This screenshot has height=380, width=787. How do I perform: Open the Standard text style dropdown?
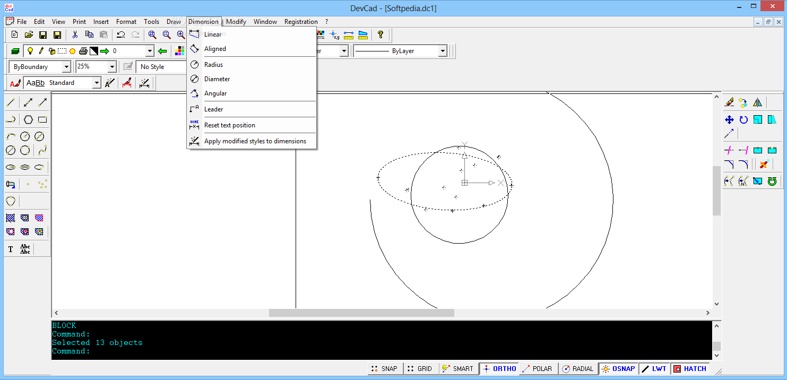96,83
